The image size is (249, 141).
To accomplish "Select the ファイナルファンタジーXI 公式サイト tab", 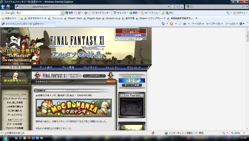I will (x=28, y=24).
